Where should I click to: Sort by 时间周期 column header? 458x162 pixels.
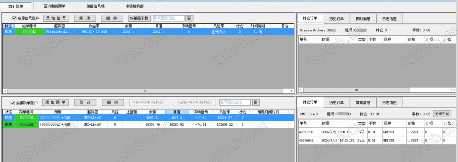(x=258, y=26)
